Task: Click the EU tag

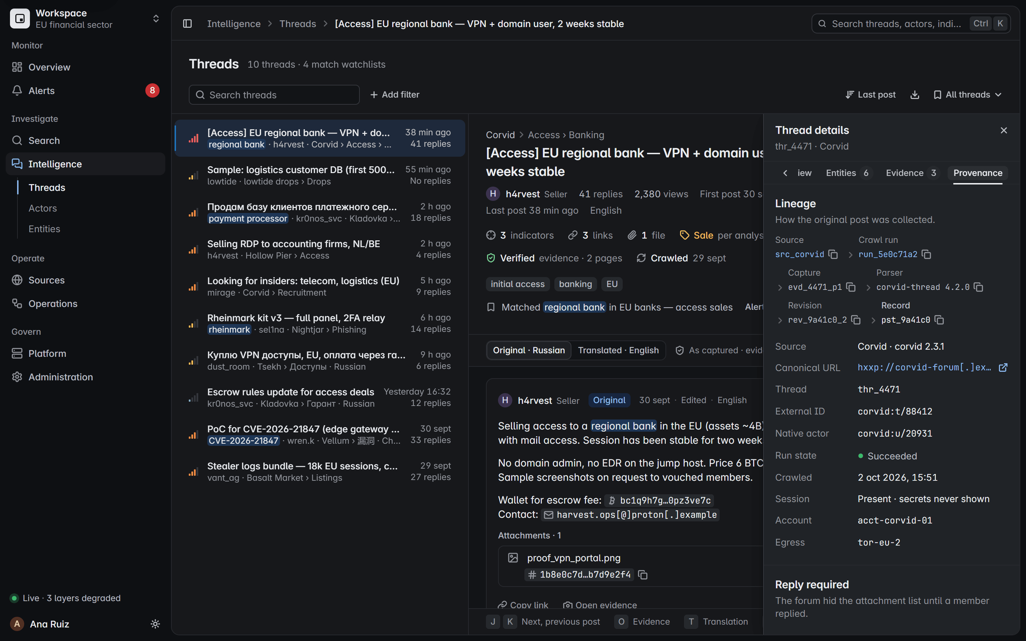Action: tap(612, 284)
